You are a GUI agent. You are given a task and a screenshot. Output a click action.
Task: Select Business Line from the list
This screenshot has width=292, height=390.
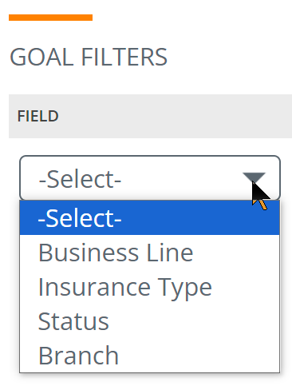click(149, 253)
